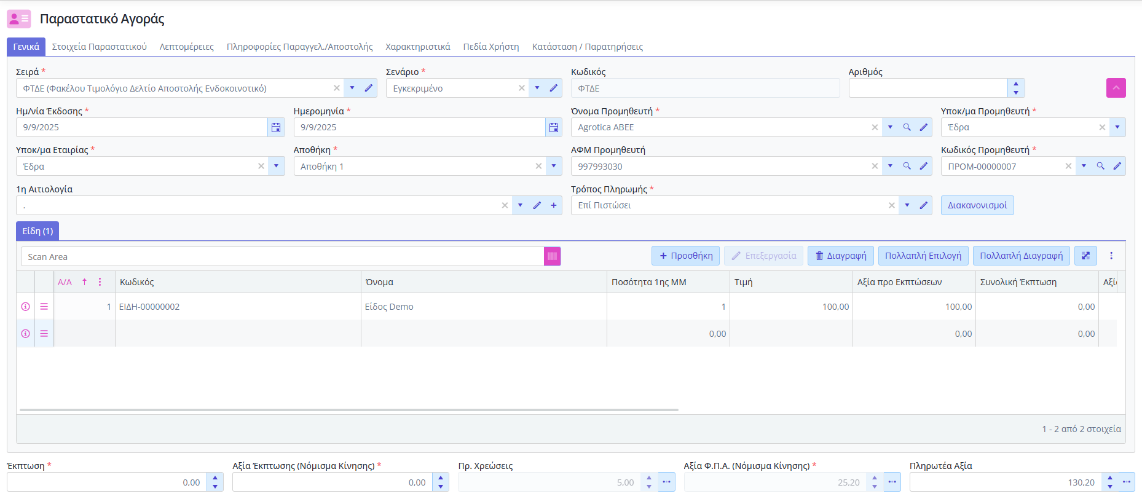
Task: Expand the items grid to full screen
Action: tap(1085, 256)
